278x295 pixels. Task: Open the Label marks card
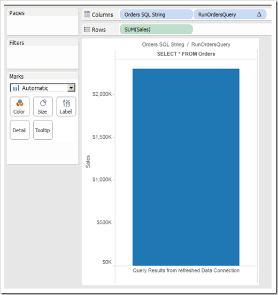(x=66, y=107)
